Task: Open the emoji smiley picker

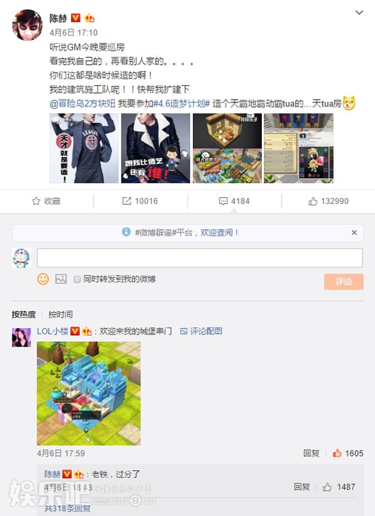Action: pos(43,279)
